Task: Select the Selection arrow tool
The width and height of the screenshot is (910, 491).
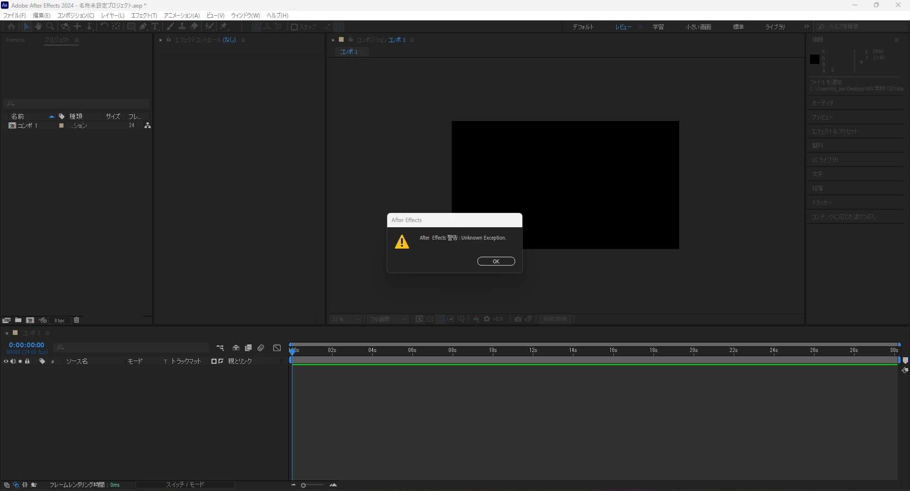Action: point(27,27)
